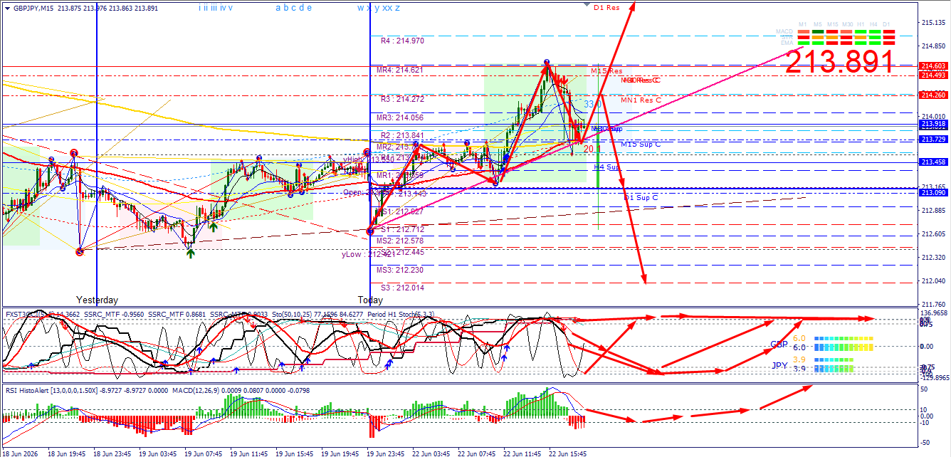Image resolution: width=951 pixels, height=457 pixels.
Task: Click the orange STR M15 signal cell
Action: point(831,37)
